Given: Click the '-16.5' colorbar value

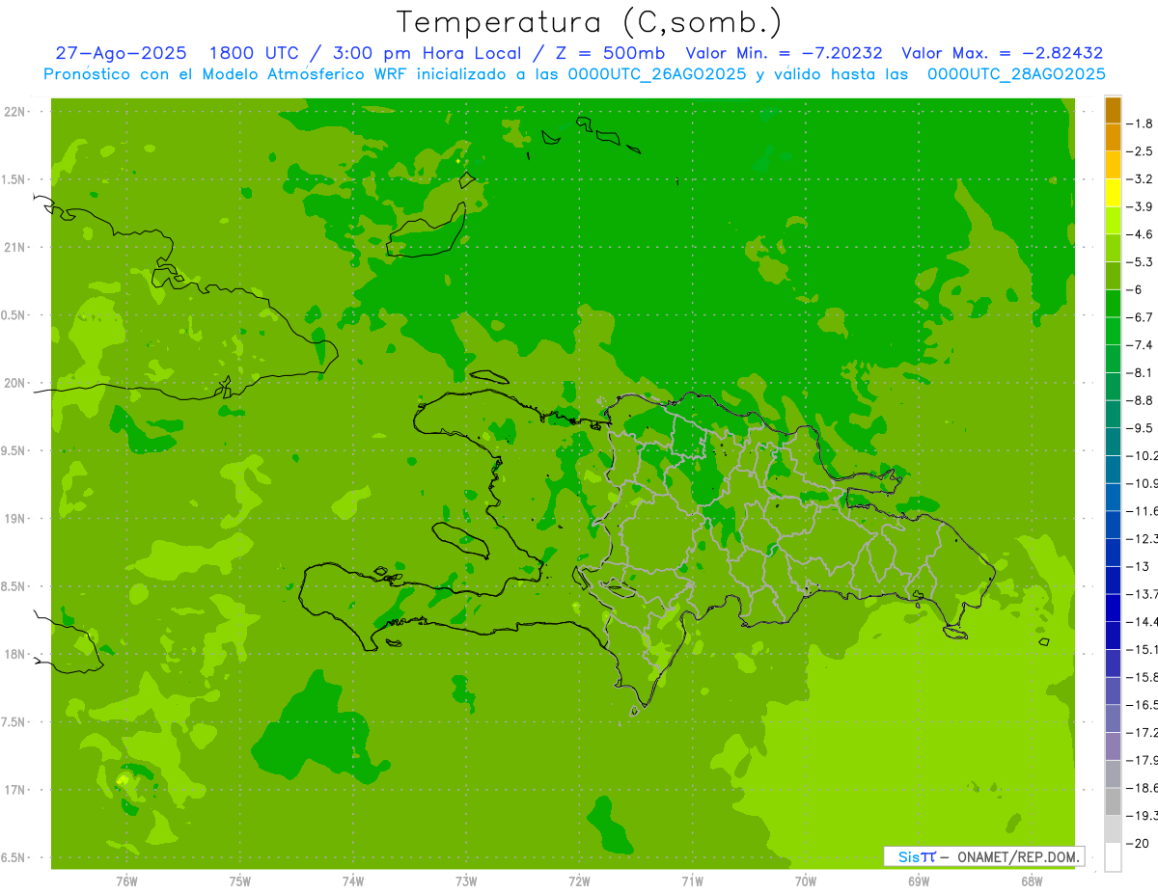Looking at the screenshot, I should (1143, 705).
